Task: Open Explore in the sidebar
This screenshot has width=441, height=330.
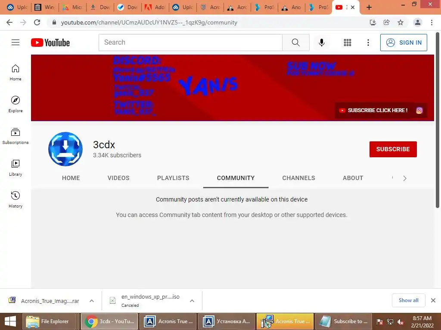Action: (16, 104)
